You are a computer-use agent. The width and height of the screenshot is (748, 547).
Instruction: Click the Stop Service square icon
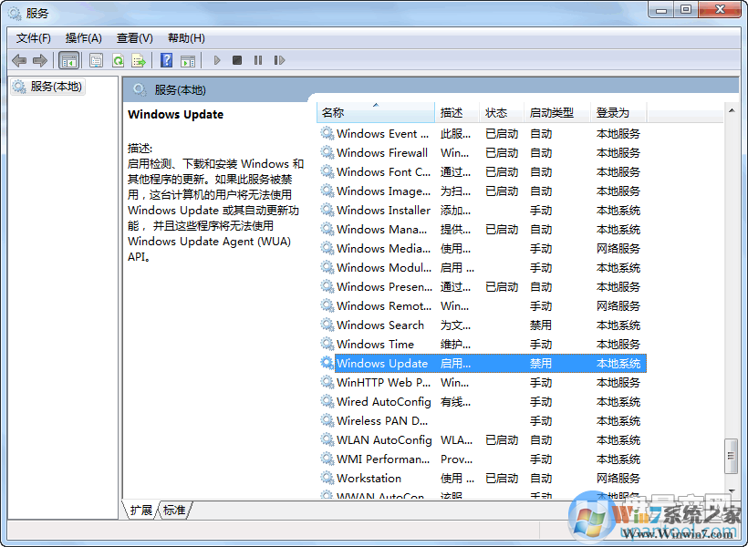(237, 60)
